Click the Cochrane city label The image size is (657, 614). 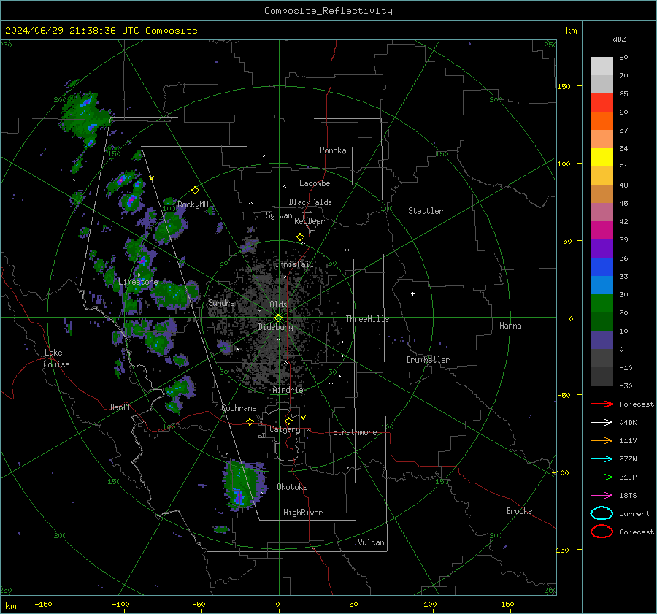tap(239, 408)
